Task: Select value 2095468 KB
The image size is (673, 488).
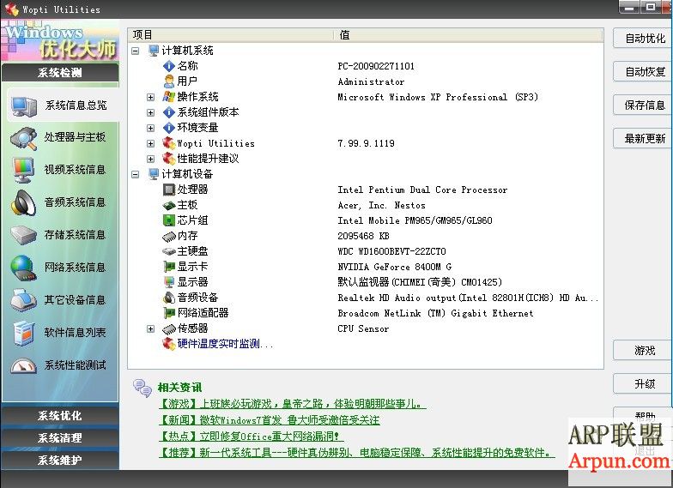Action: point(363,236)
